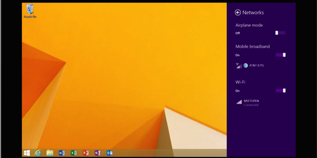The height and width of the screenshot is (158, 317).
Task: Turn off the Mobile broadband switch
Action: 281,55
